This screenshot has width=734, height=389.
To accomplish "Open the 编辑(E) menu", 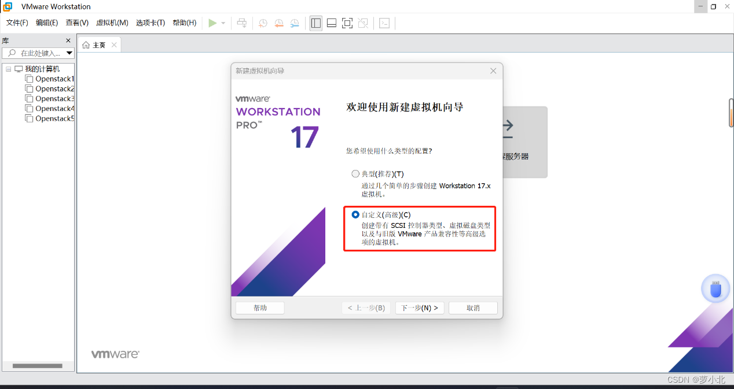I will (47, 23).
